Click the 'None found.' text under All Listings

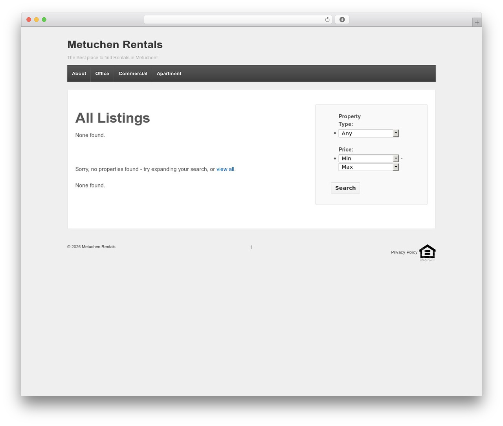click(x=90, y=135)
